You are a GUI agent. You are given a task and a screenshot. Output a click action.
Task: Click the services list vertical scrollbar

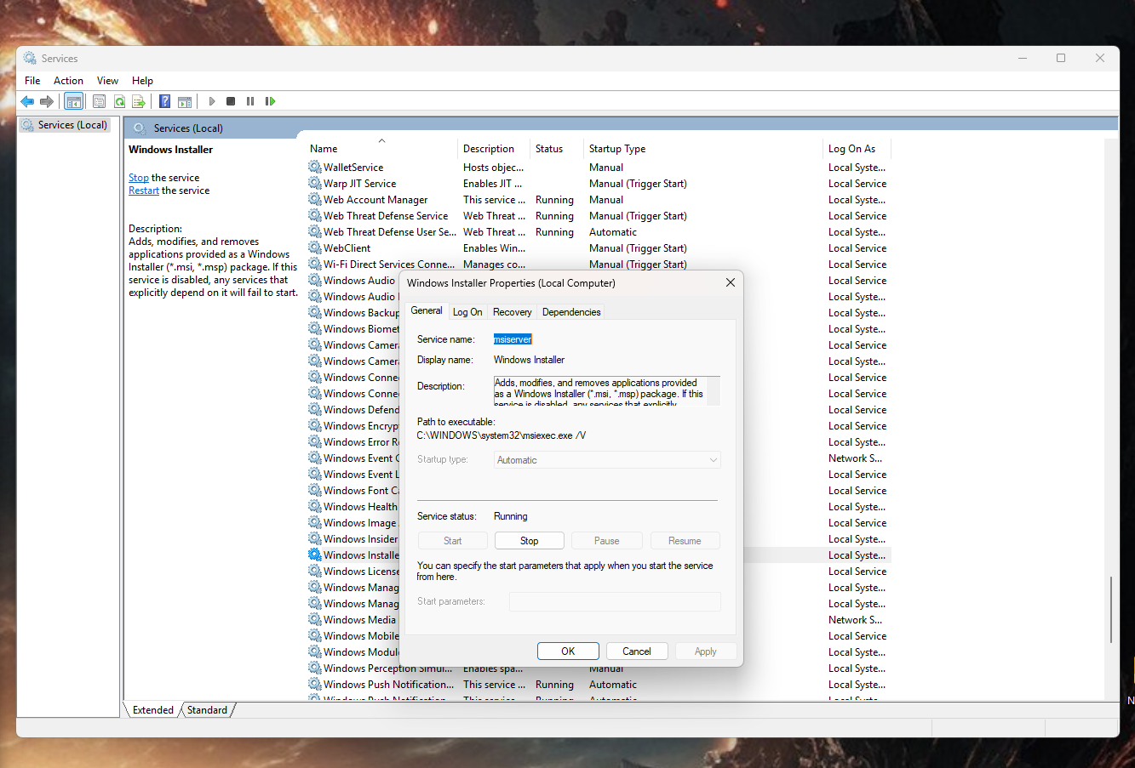coord(1111,611)
